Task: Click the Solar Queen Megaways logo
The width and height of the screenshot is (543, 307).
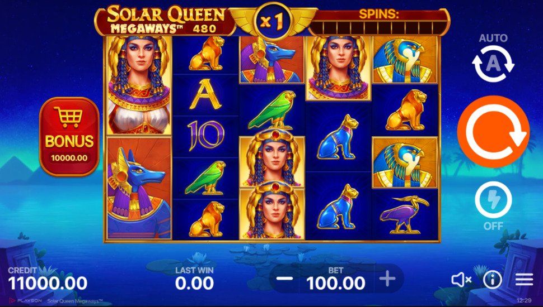Action: (x=166, y=20)
